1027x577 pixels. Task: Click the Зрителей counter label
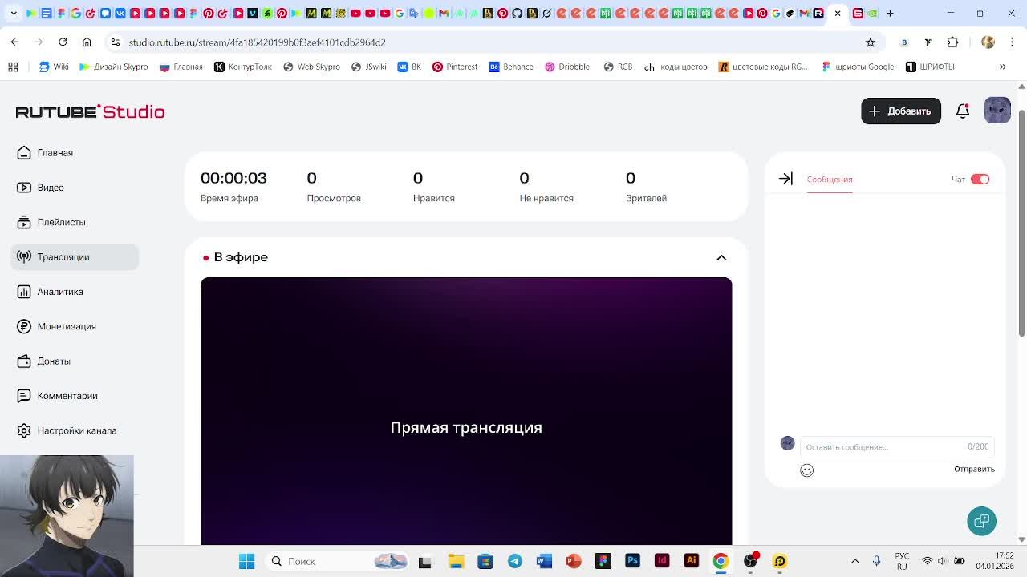(x=646, y=198)
